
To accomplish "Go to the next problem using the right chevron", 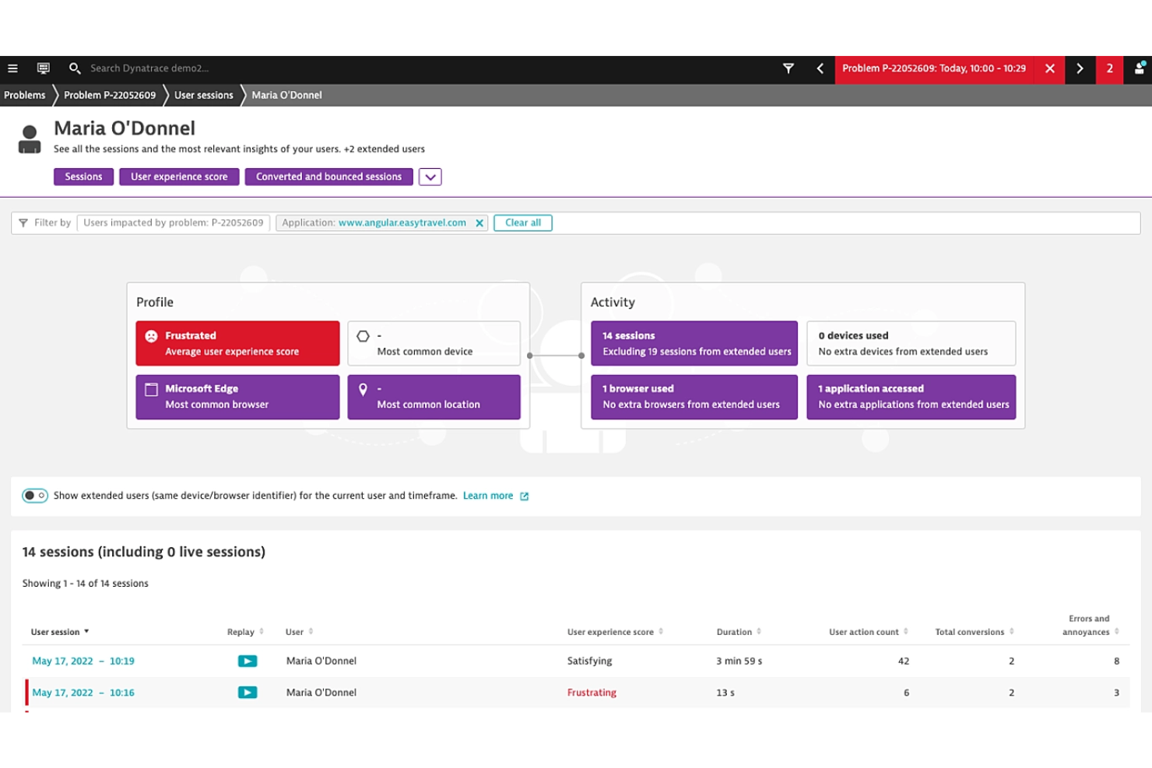I will click(x=1080, y=68).
